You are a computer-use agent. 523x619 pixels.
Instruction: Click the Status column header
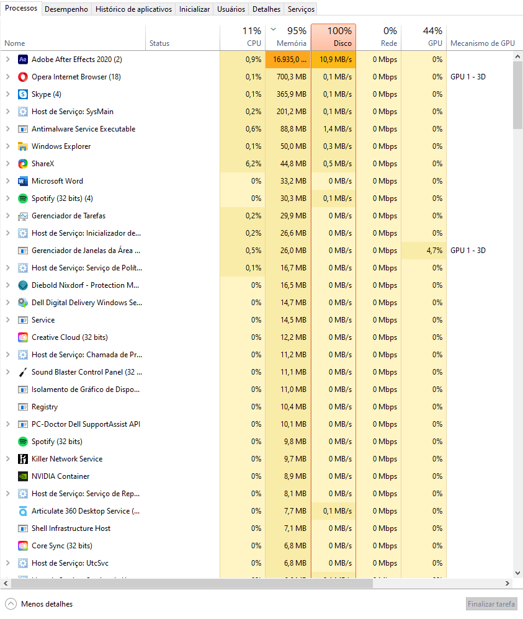tap(182, 37)
